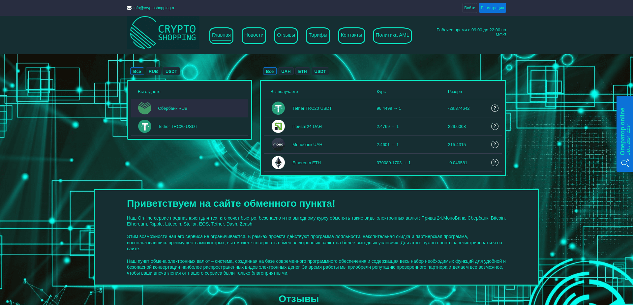633x305 pixels.
Task: Click the info@cryptoshopping.ru email link
Action: click(154, 8)
